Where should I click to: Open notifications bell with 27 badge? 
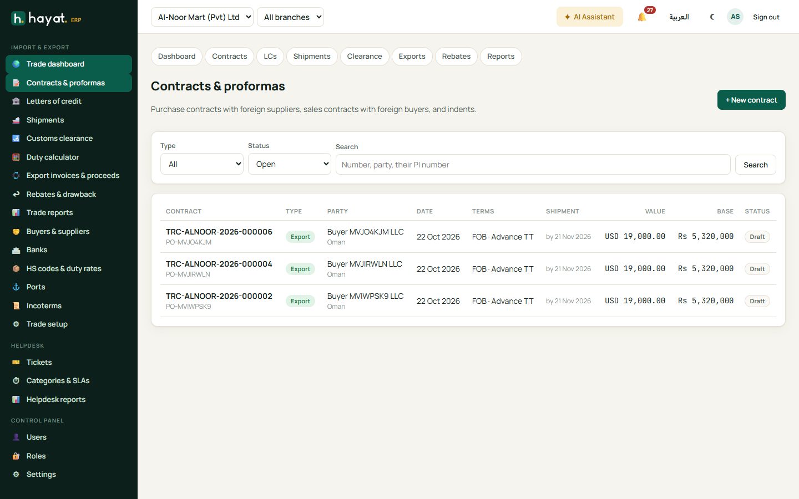click(643, 17)
